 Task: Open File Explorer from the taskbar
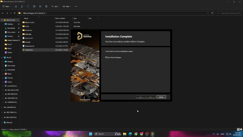click(x=125, y=134)
